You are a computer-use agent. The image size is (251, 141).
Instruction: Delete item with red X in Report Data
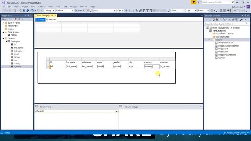click(16, 19)
